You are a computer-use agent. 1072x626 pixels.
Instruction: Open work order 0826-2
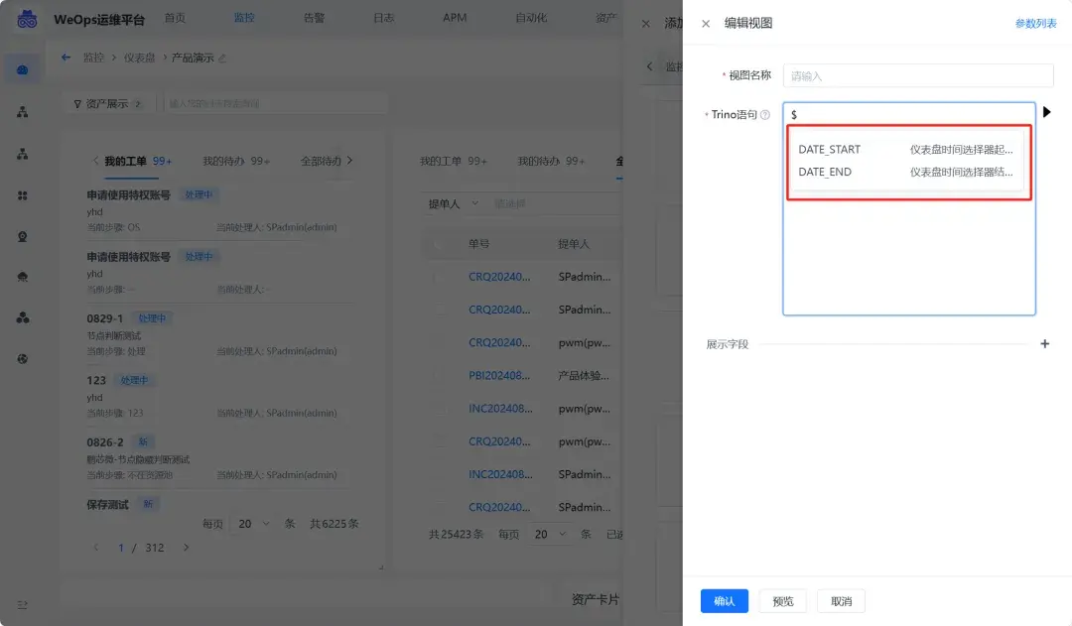(105, 442)
